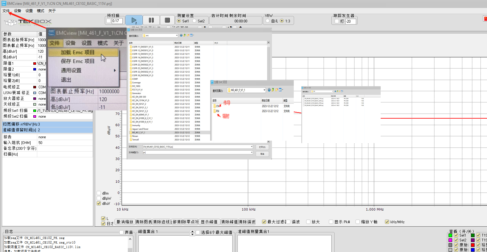
Task: Open the 设置 menu
Action: click(x=29, y=11)
